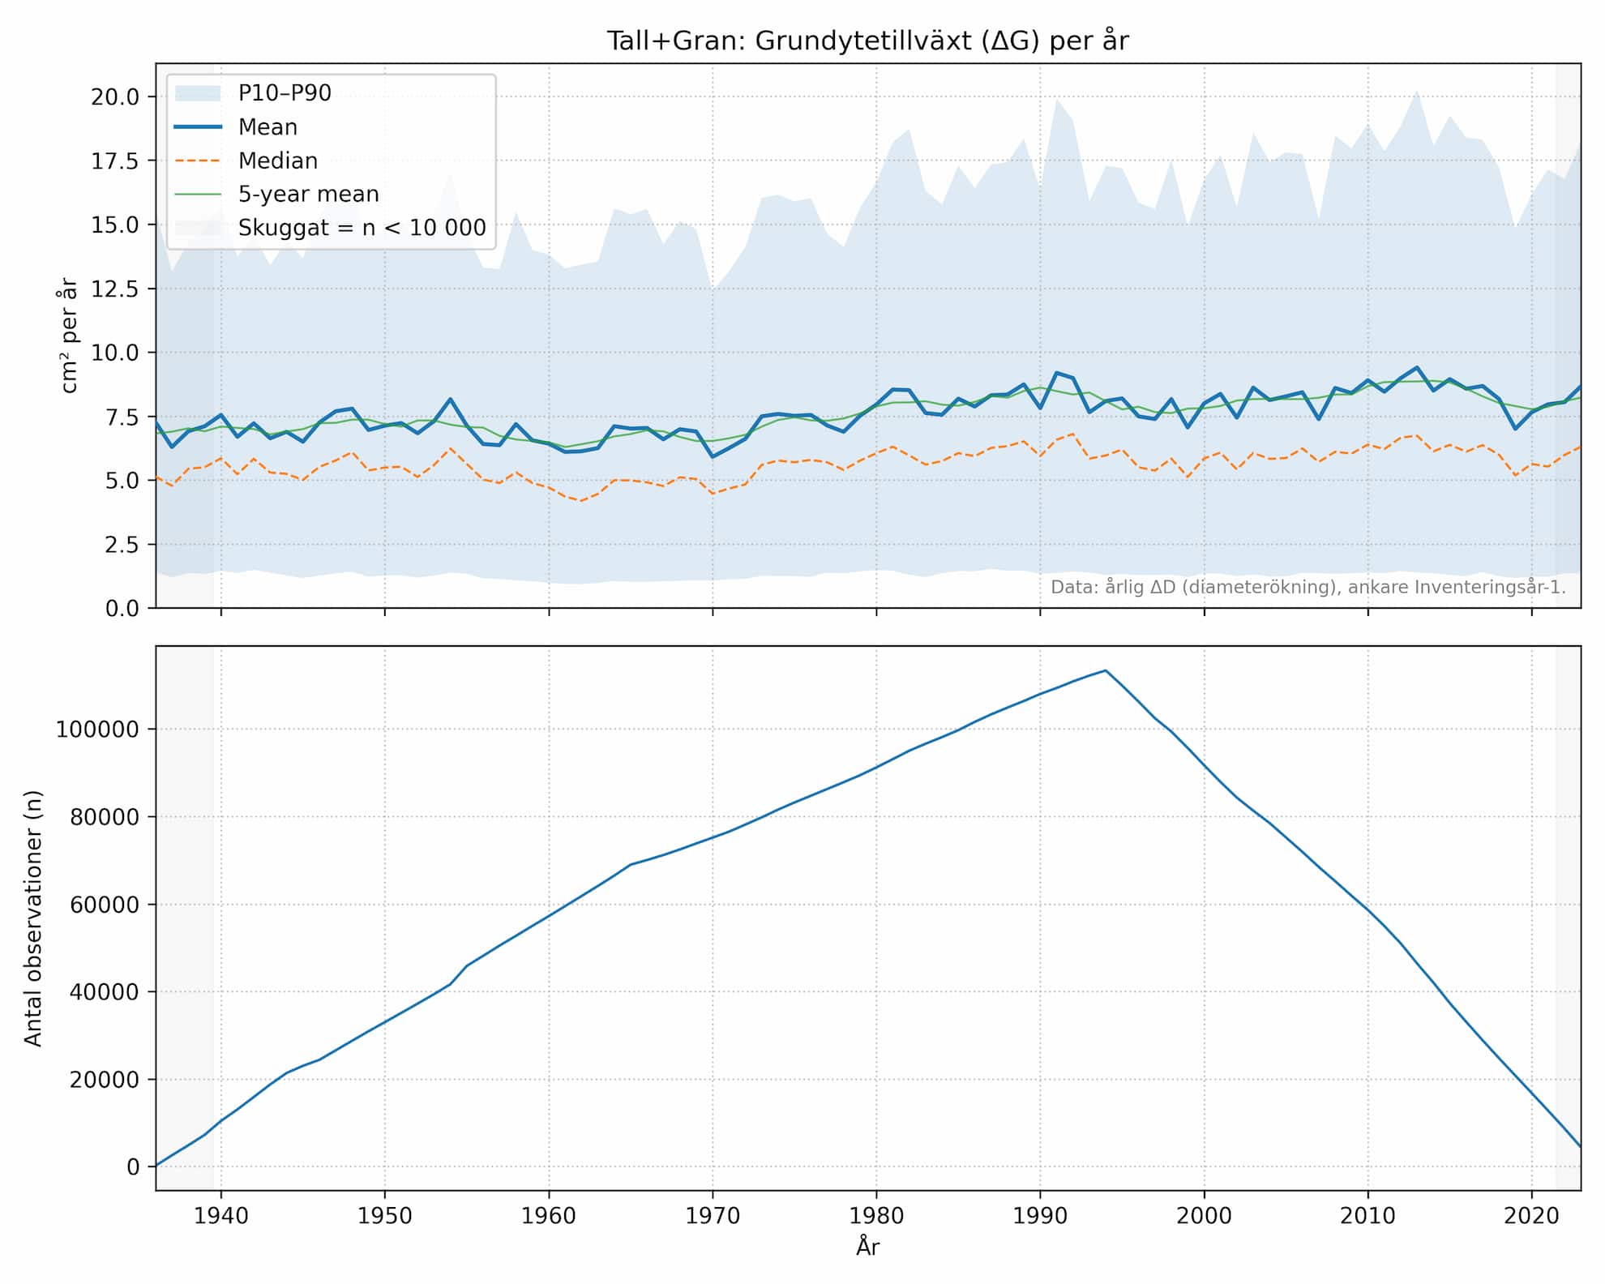Click the 'Antal observationer (n)' axis label
Viewport: 1605px width, 1284px height.
click(33, 918)
